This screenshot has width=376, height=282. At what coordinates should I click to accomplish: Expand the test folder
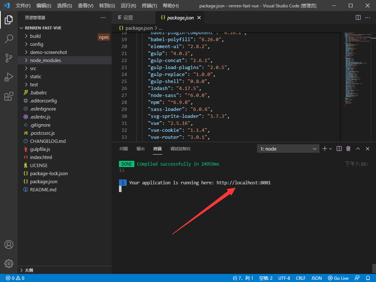pos(26,85)
